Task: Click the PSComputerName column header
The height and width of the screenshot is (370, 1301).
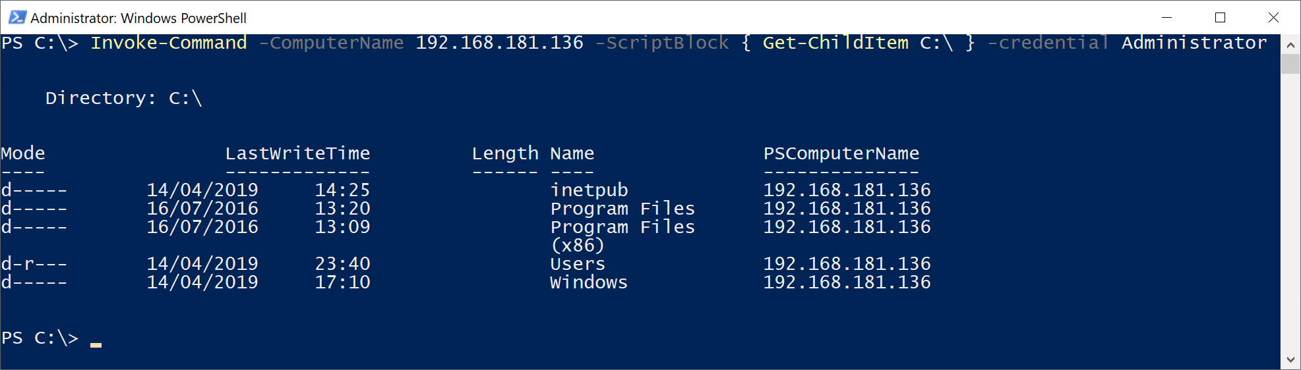Action: pyautogui.click(x=841, y=153)
